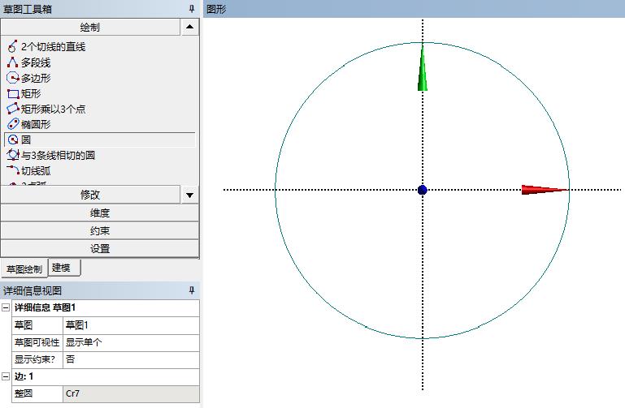Click the blue origin point in sketch

422,190
